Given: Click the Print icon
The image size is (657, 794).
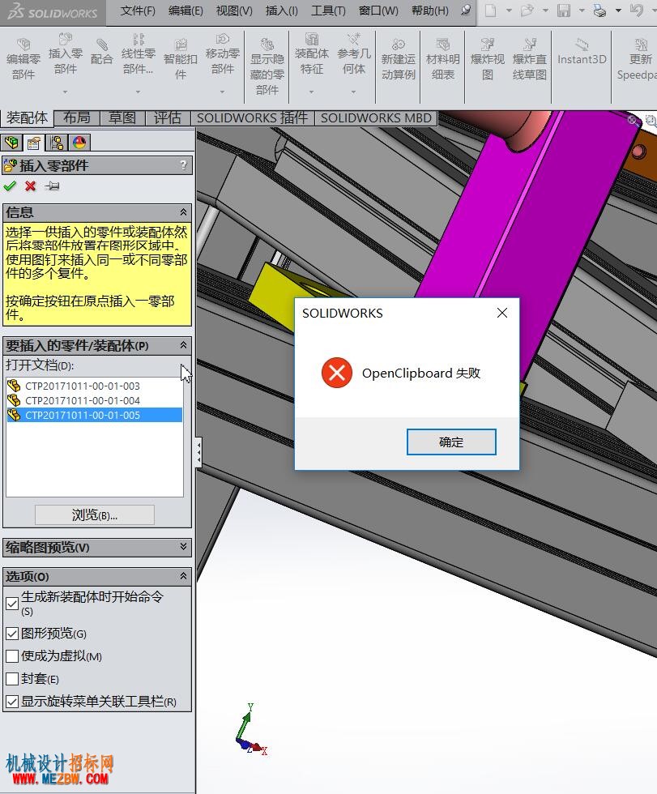Looking at the screenshot, I should [599, 10].
